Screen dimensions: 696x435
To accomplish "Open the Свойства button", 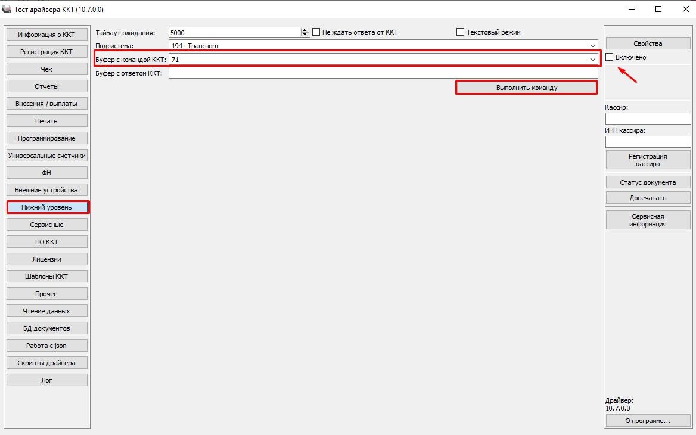I will coord(648,43).
